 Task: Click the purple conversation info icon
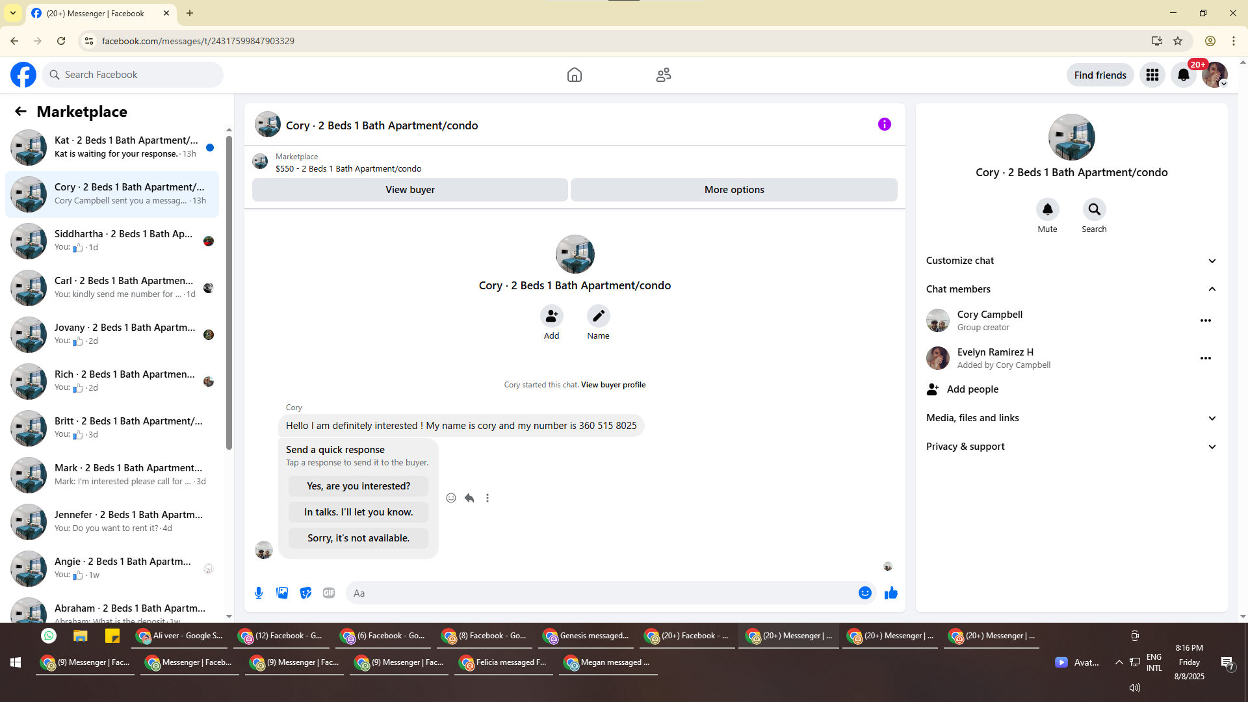884,124
